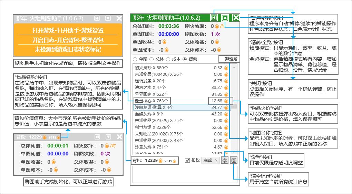
Task: Click pause icon in gray uninitialized window title
Action: 97,18
